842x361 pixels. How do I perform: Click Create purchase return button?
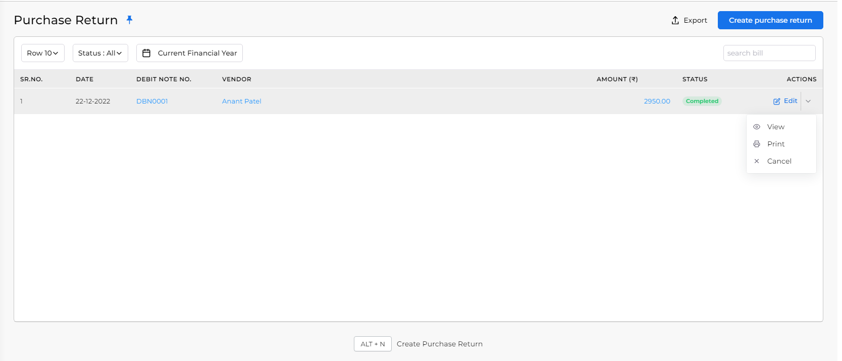770,20
